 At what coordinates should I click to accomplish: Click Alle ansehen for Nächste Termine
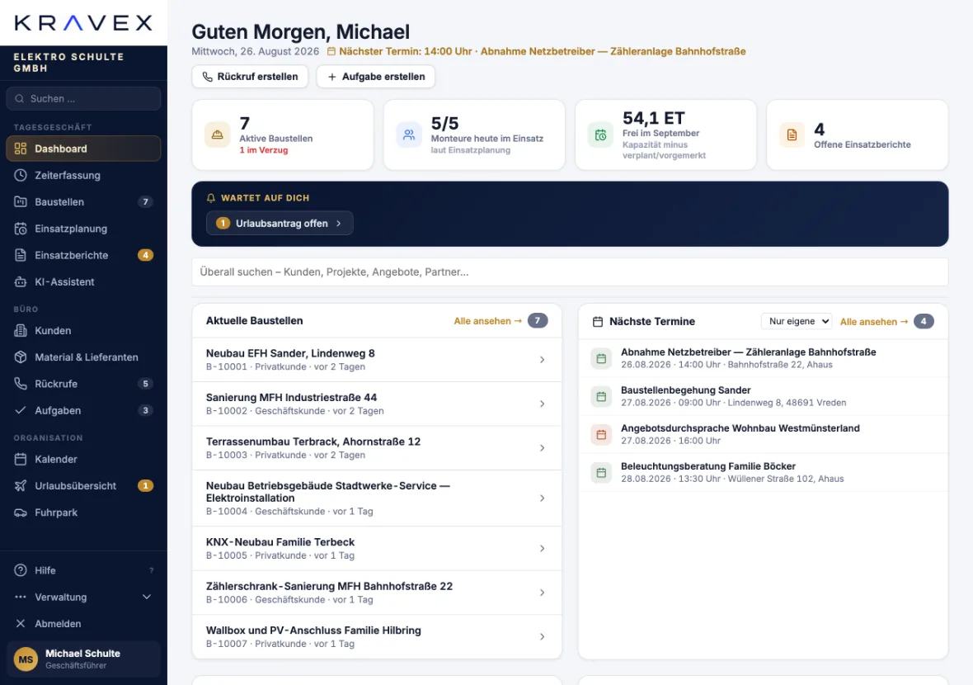tap(874, 322)
